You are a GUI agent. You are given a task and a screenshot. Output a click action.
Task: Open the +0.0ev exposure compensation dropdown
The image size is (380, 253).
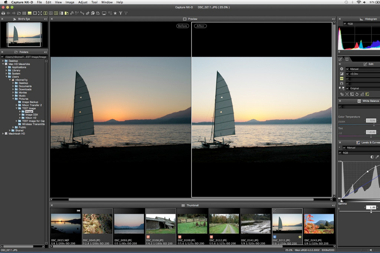(x=347, y=74)
